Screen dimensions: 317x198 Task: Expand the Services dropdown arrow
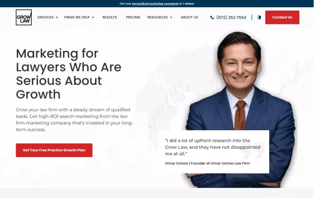[57, 18]
